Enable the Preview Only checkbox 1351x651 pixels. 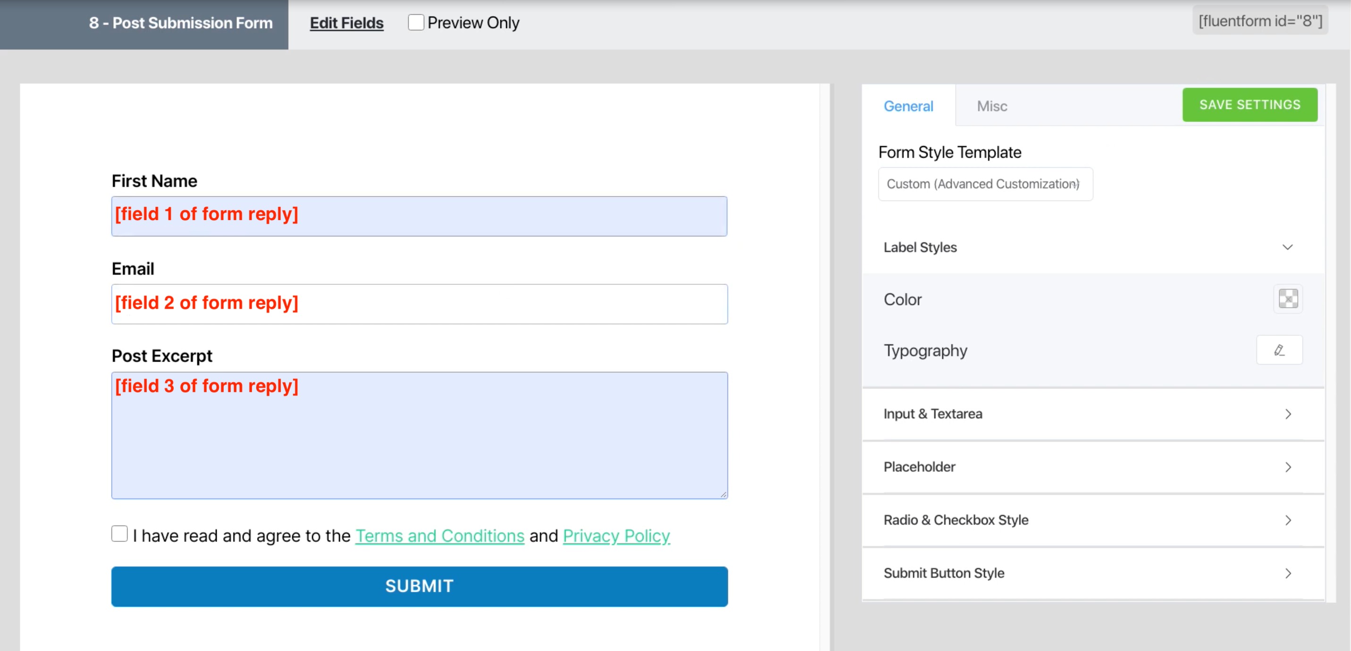coord(415,23)
